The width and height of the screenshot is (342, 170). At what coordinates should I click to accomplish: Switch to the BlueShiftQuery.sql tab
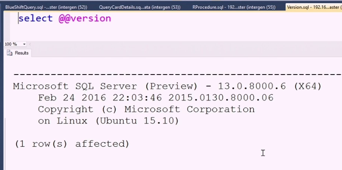46,7
